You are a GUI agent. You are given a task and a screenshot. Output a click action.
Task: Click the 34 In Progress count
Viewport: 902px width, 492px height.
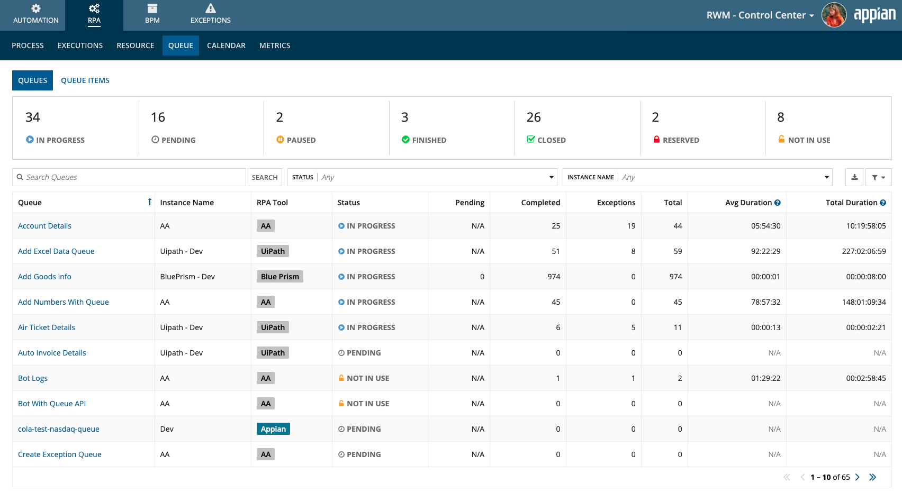pyautogui.click(x=33, y=117)
